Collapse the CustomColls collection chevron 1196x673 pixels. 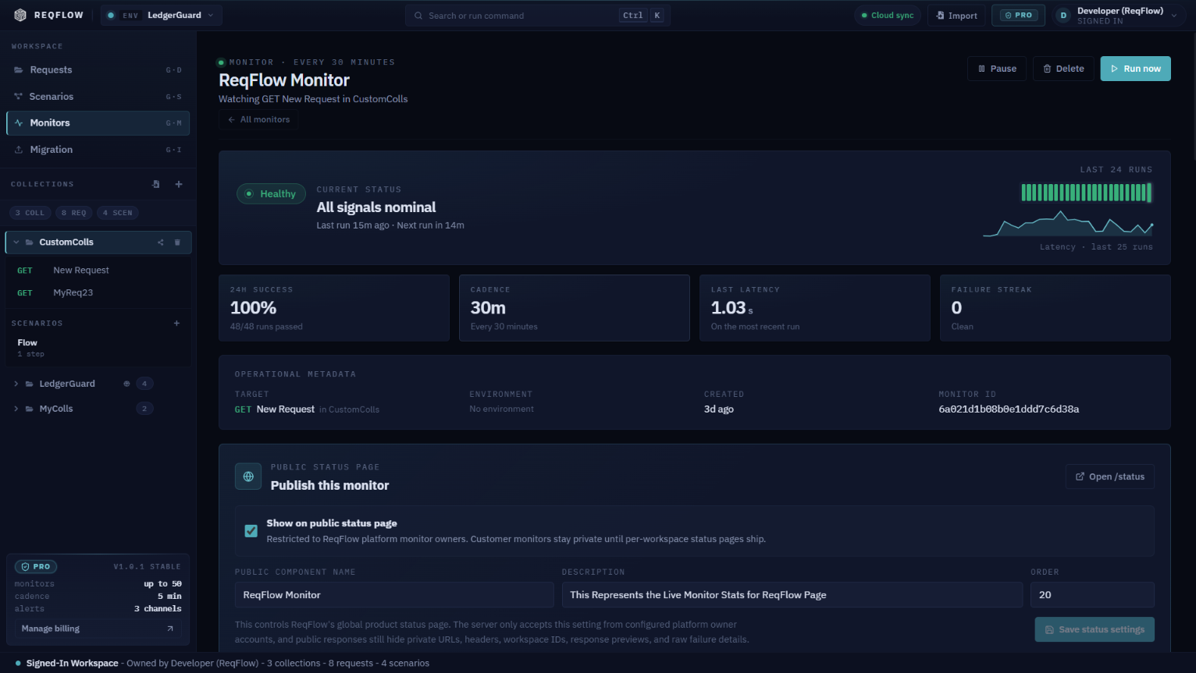tap(16, 243)
